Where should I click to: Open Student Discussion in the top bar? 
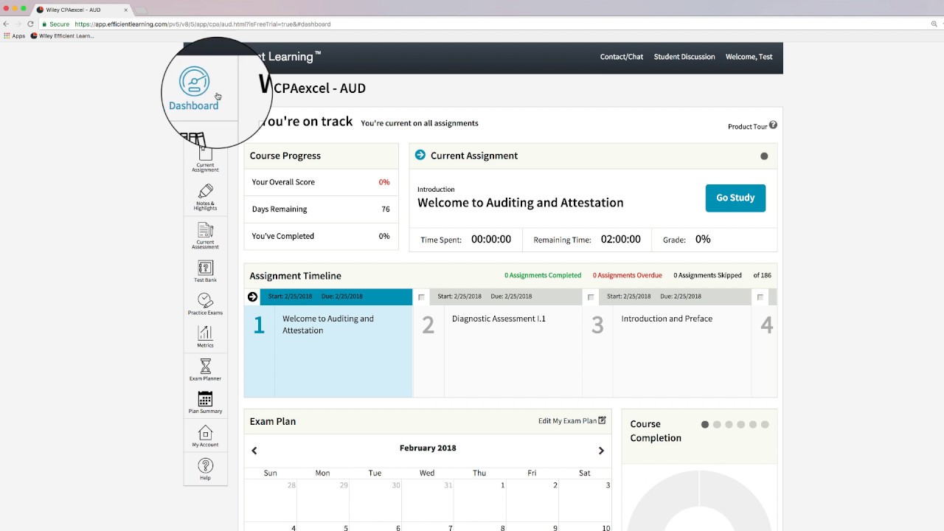(x=684, y=57)
